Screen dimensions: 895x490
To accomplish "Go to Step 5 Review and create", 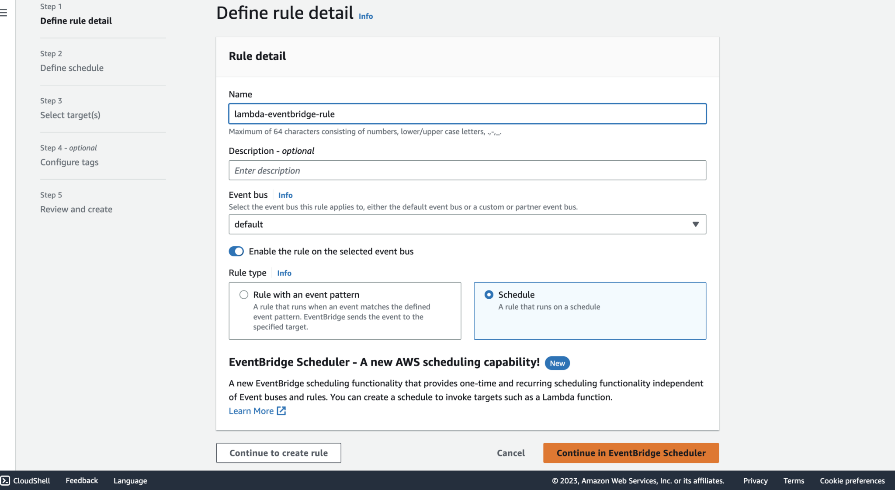I will pyautogui.click(x=76, y=209).
